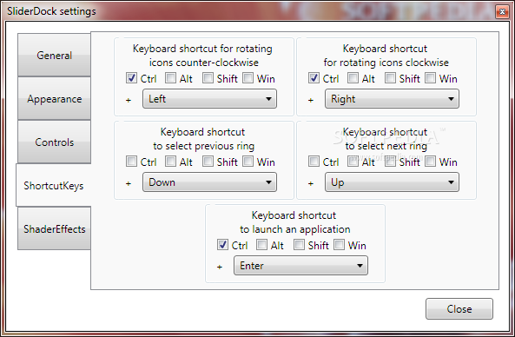Open the Left key dropdown
This screenshot has height=337, width=515.
(209, 98)
